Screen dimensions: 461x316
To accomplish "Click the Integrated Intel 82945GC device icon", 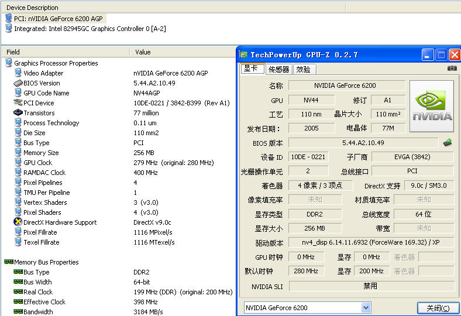I will (9, 29).
